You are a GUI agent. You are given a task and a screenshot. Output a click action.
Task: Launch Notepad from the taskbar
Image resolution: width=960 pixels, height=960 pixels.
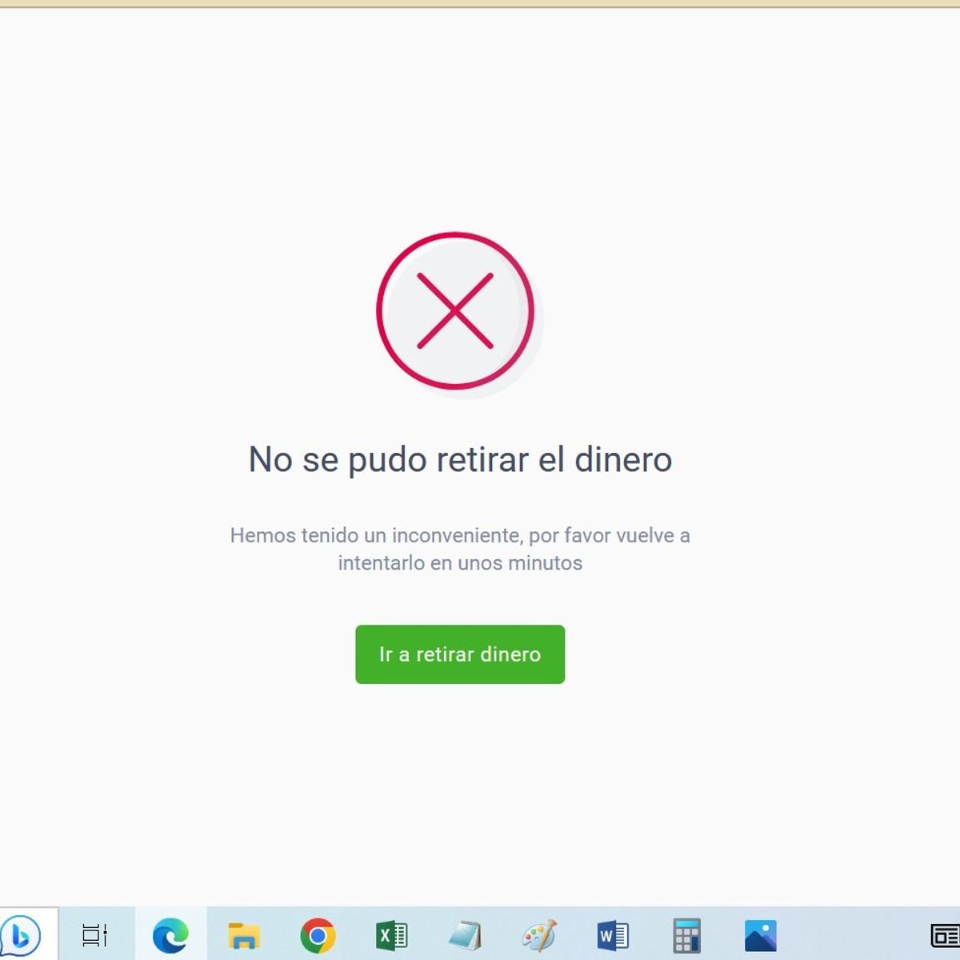pyautogui.click(x=465, y=934)
